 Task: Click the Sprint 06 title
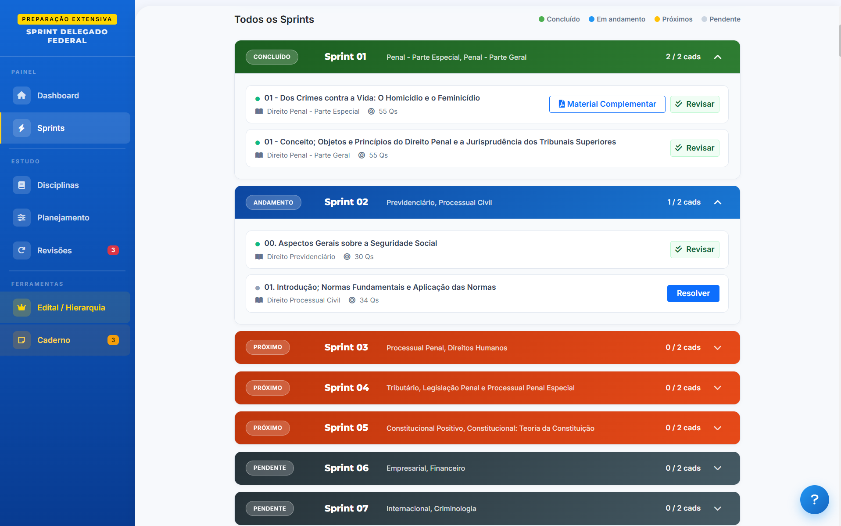pos(347,468)
